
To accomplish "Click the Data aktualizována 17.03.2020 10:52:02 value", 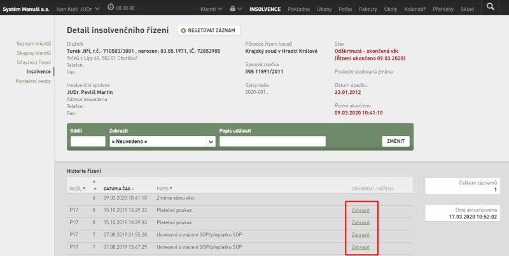I will coord(473,217).
